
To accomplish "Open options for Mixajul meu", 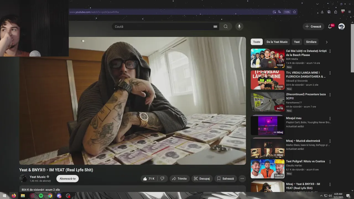I will click(330, 119).
